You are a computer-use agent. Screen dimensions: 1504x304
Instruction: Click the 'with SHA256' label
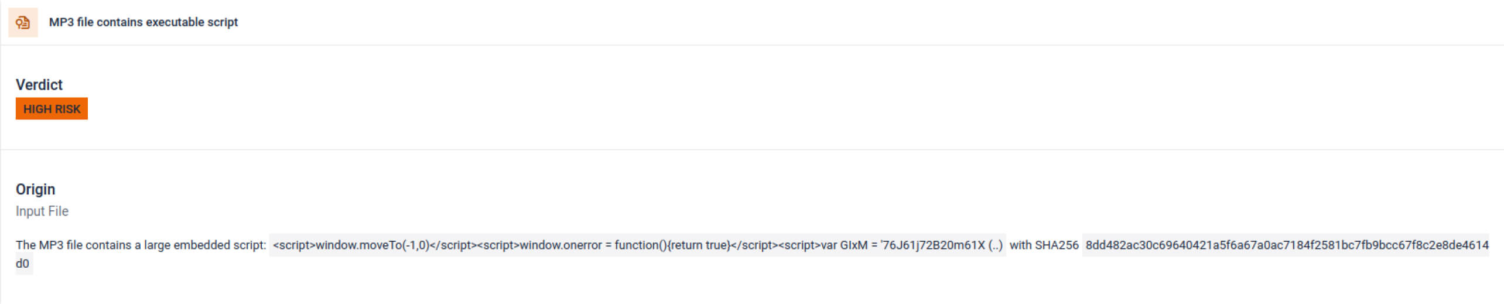coord(1044,245)
